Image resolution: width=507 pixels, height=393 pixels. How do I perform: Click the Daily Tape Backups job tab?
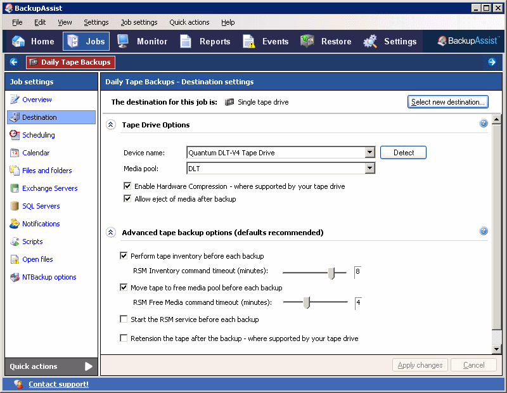coord(71,62)
